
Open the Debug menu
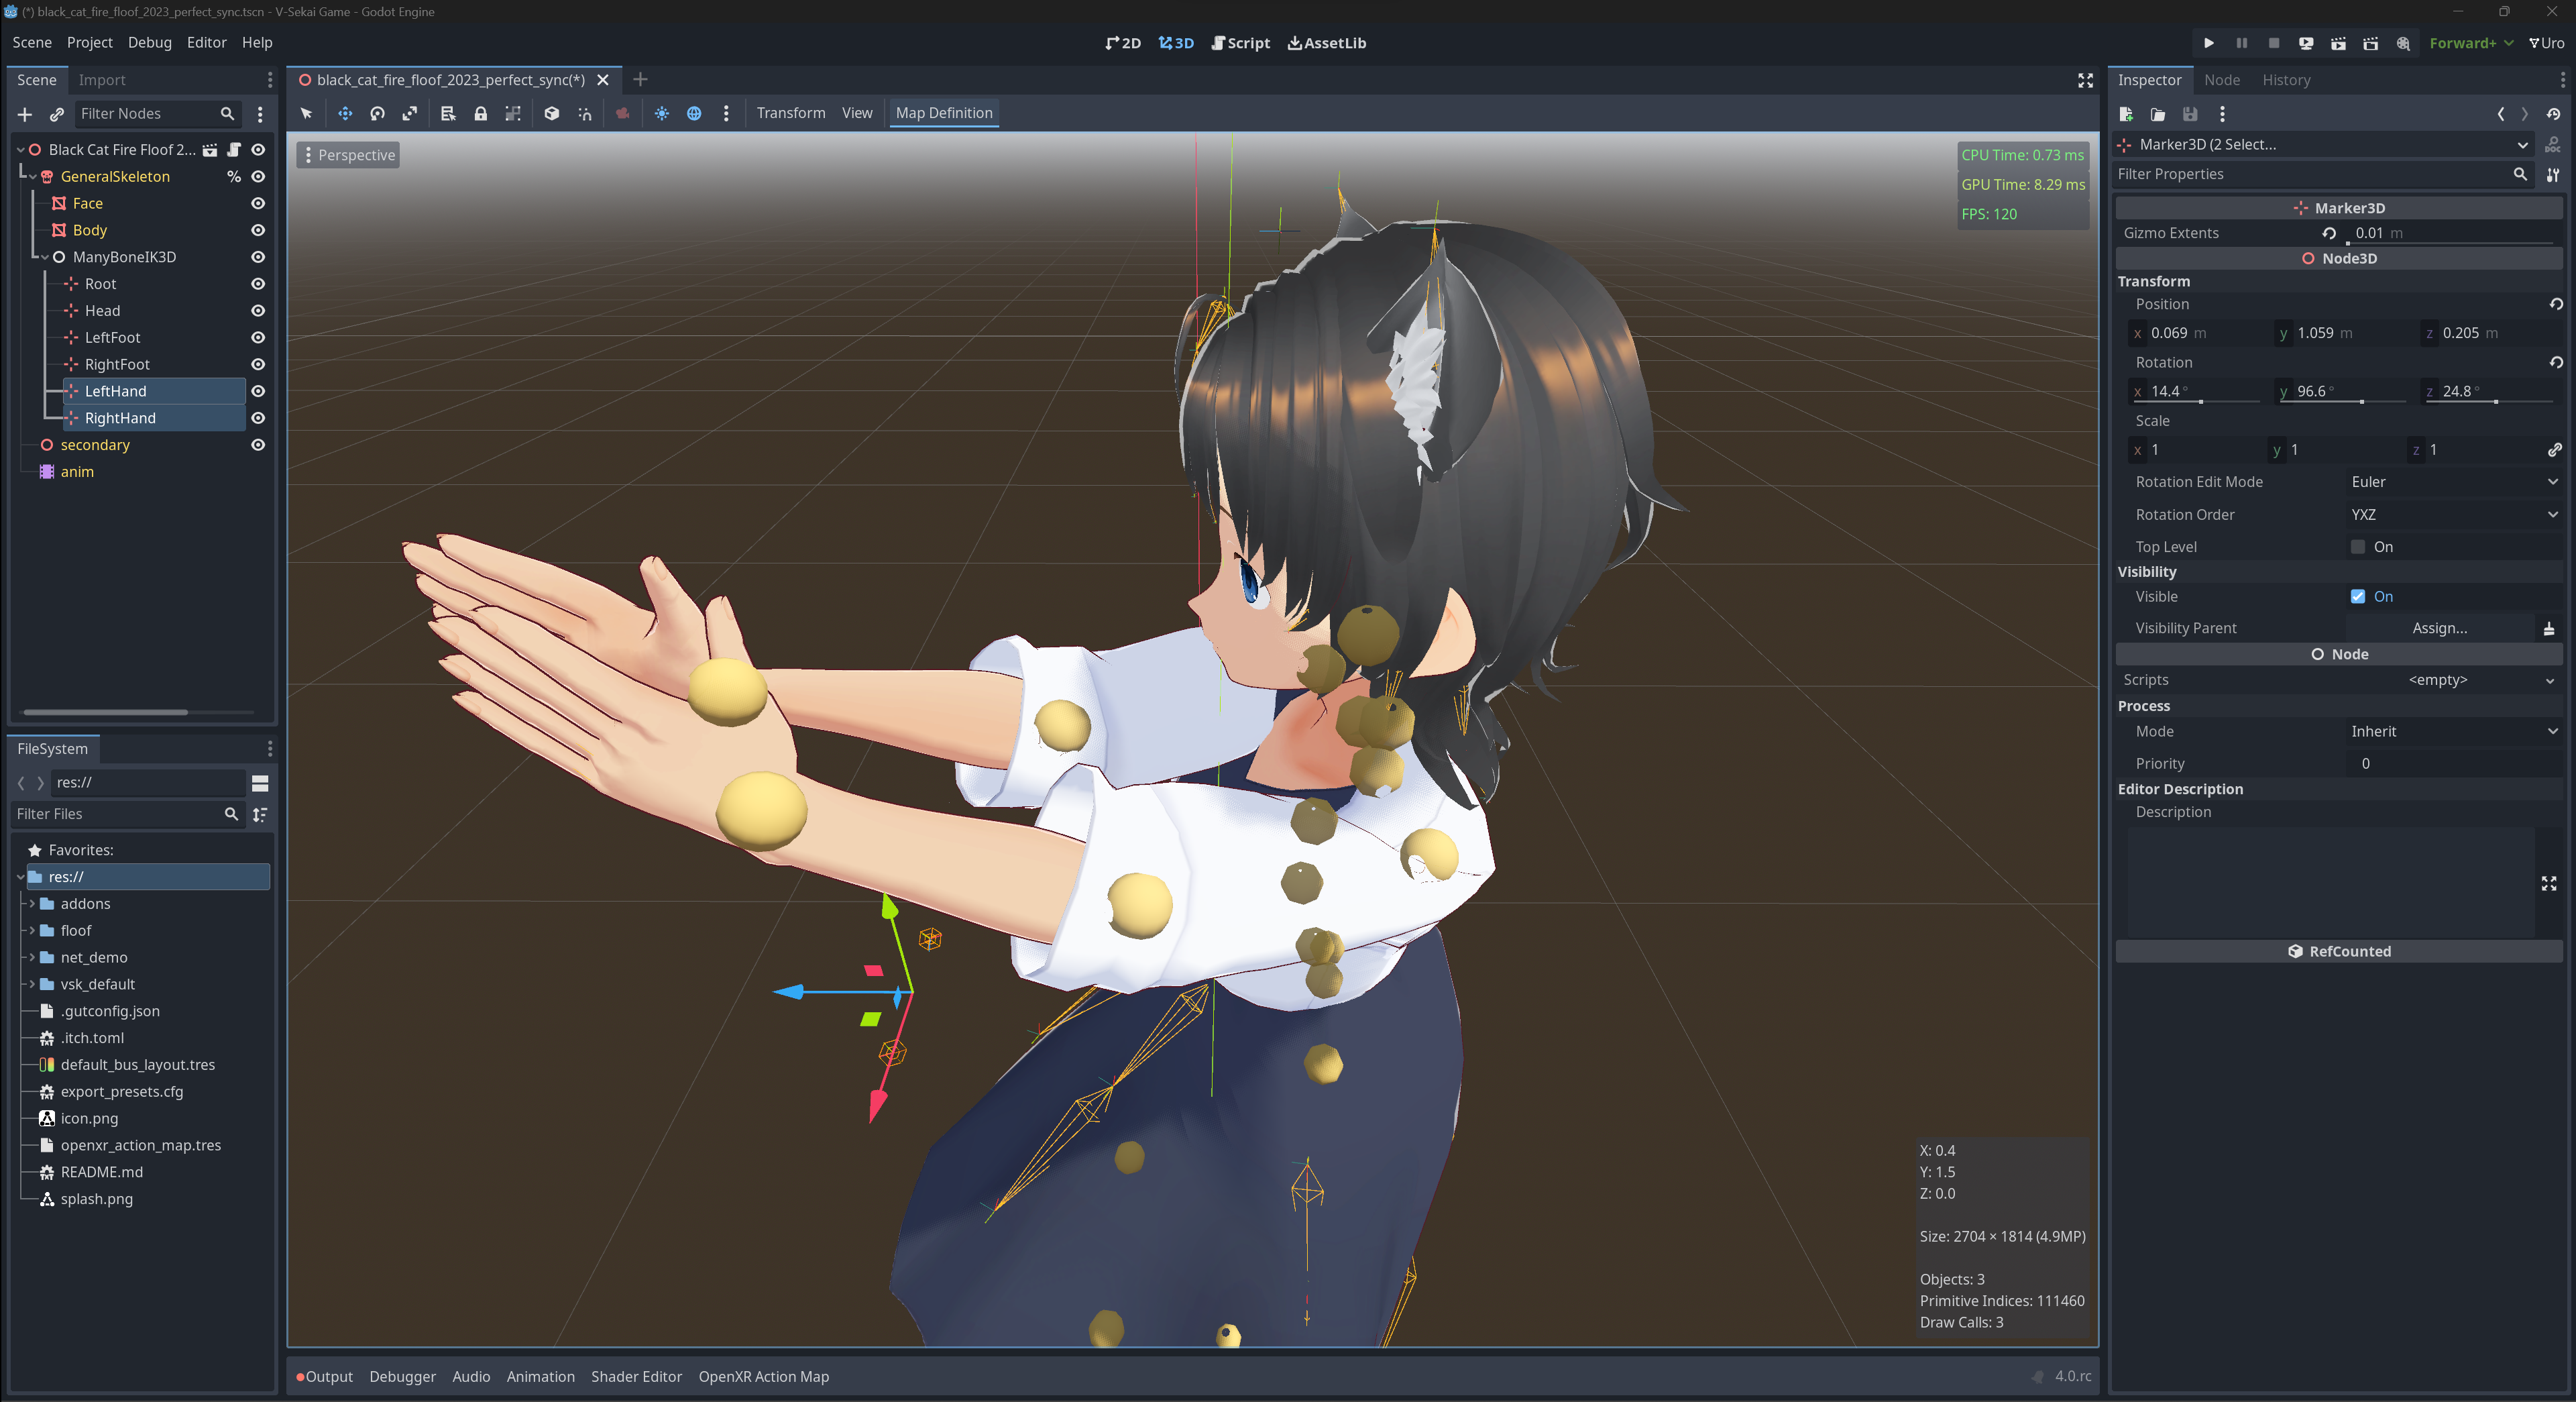coord(149,42)
